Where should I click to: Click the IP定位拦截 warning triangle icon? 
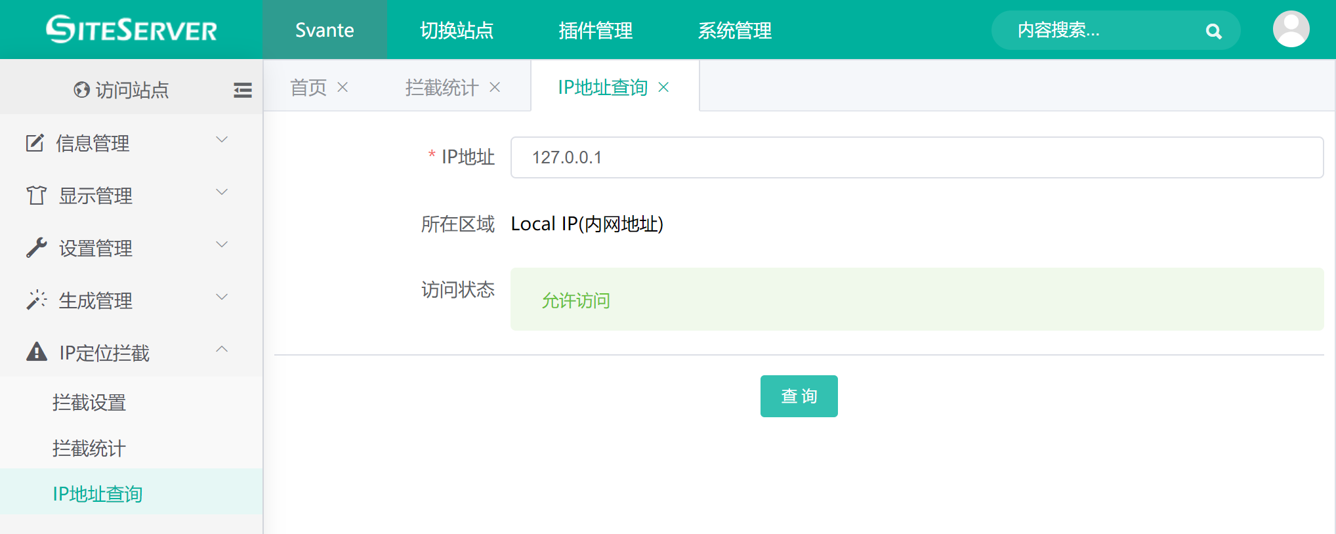[36, 352]
